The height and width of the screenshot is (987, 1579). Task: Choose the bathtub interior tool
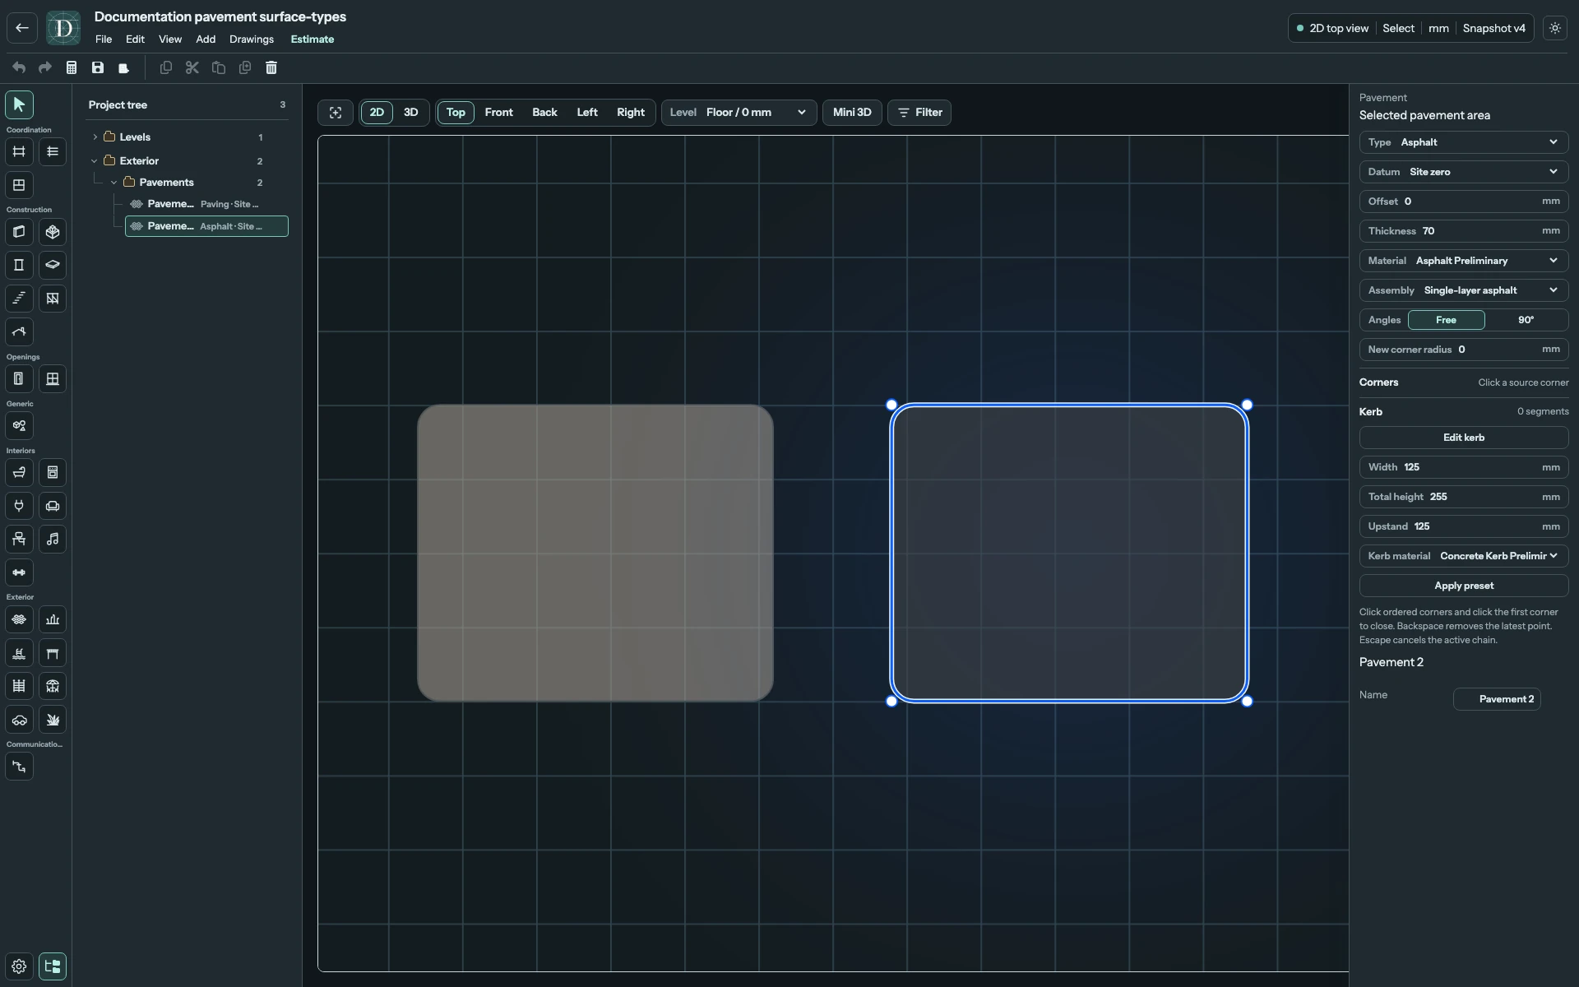pyautogui.click(x=19, y=473)
